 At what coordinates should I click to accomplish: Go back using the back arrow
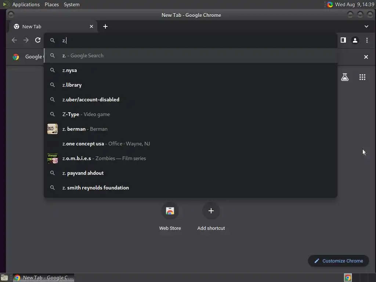pos(14,40)
